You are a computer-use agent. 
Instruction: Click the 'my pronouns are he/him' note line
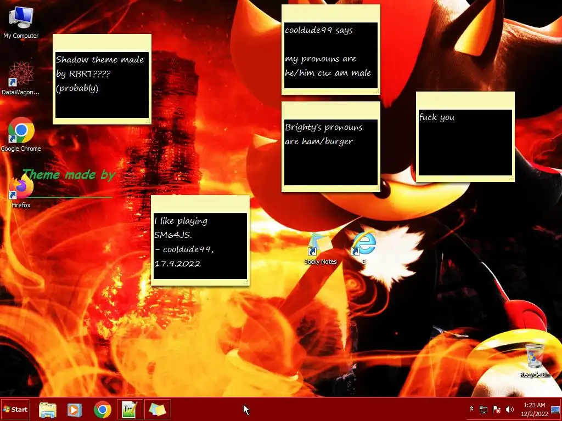[328, 66]
